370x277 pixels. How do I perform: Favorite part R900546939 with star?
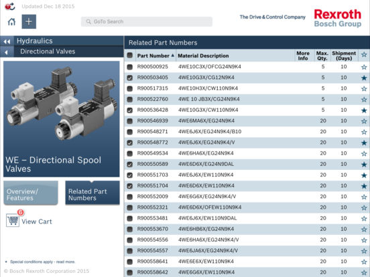pos(364,121)
